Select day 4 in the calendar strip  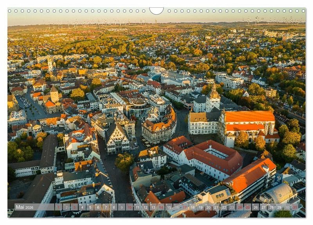(82, 207)
